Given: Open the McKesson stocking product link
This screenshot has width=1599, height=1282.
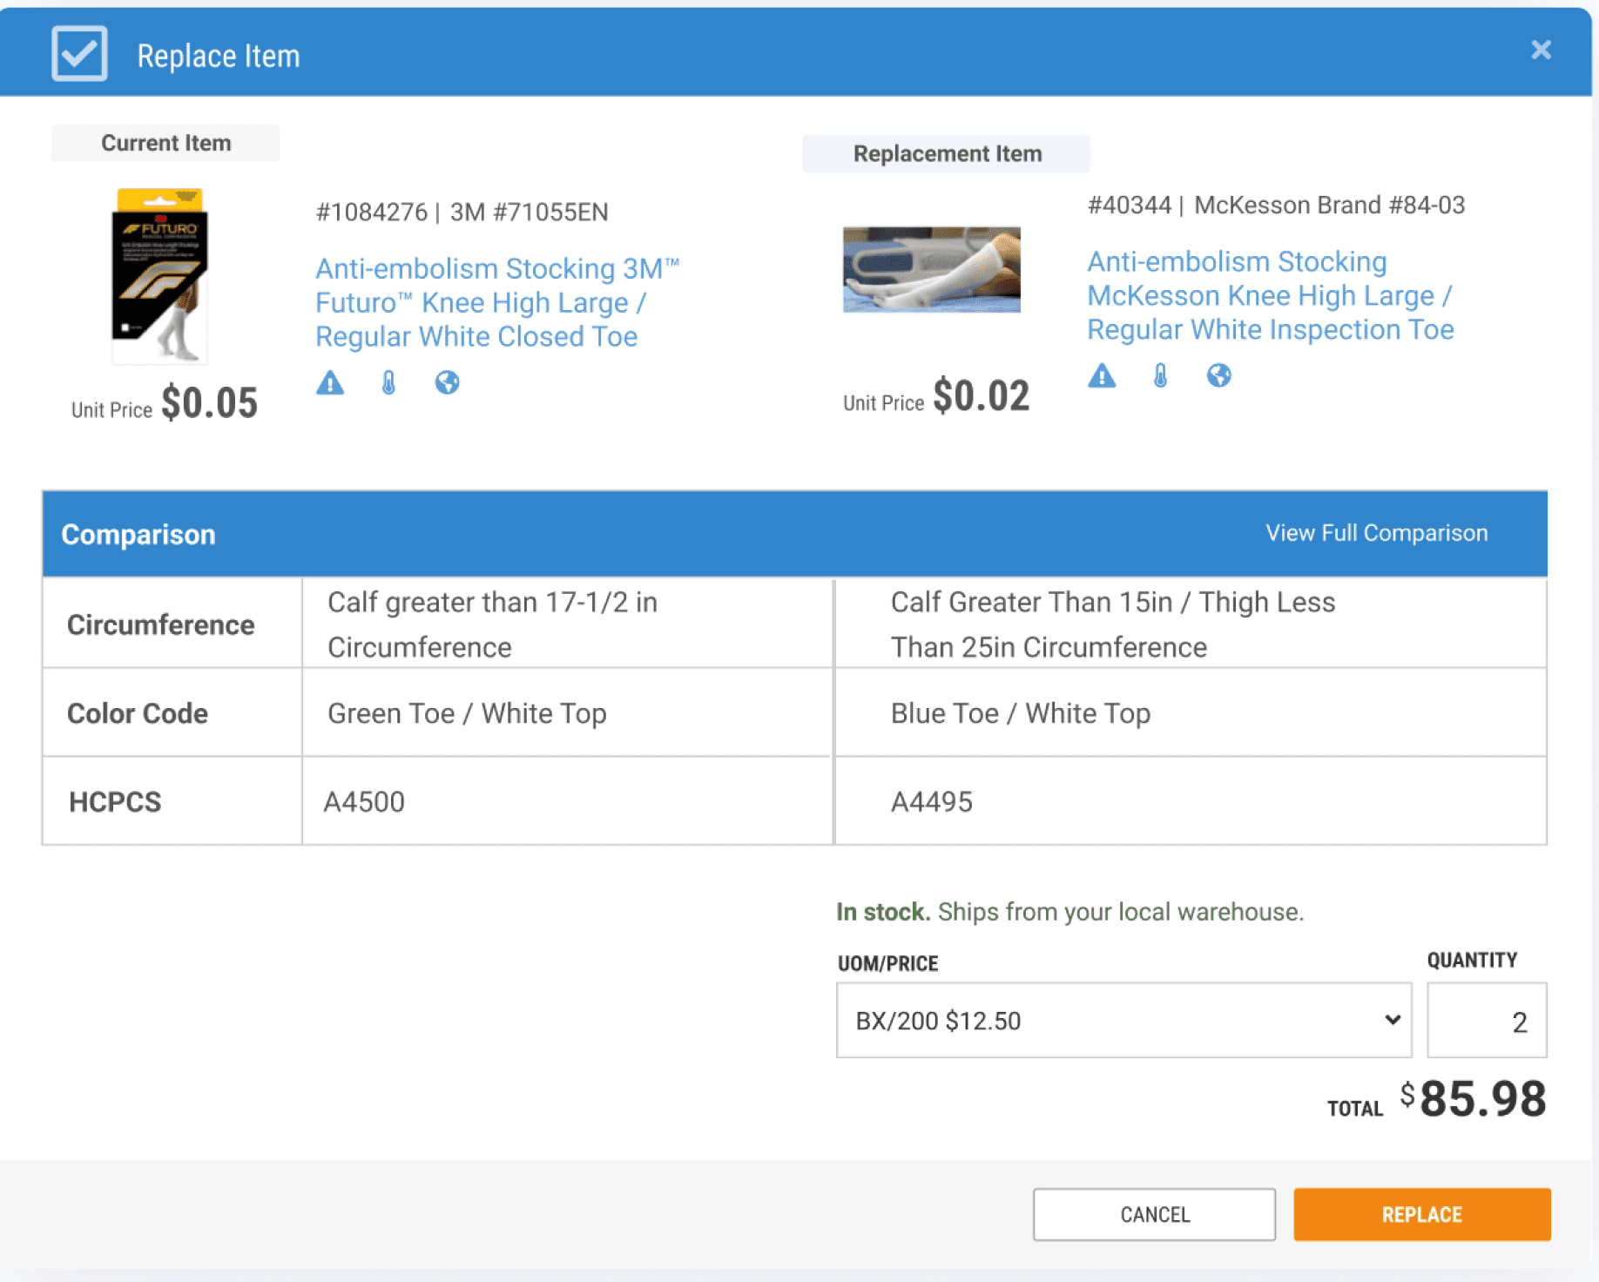Looking at the screenshot, I should point(1271,295).
